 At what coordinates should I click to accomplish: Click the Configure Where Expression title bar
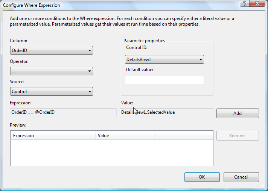[x=113, y=5]
